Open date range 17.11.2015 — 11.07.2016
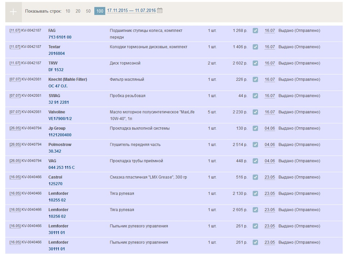This screenshot has width=350, height=254. [131, 11]
